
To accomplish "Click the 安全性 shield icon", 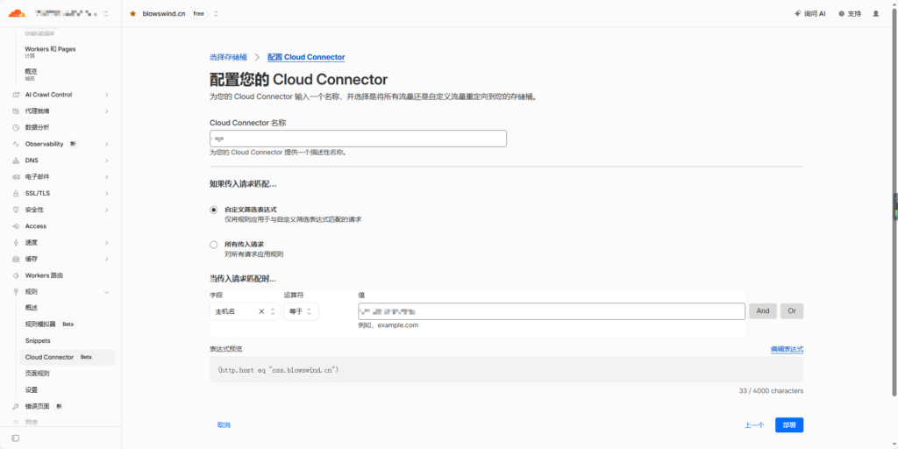I will (16, 210).
